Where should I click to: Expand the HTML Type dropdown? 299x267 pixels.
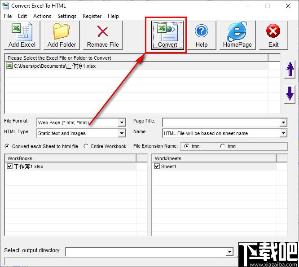122,133
